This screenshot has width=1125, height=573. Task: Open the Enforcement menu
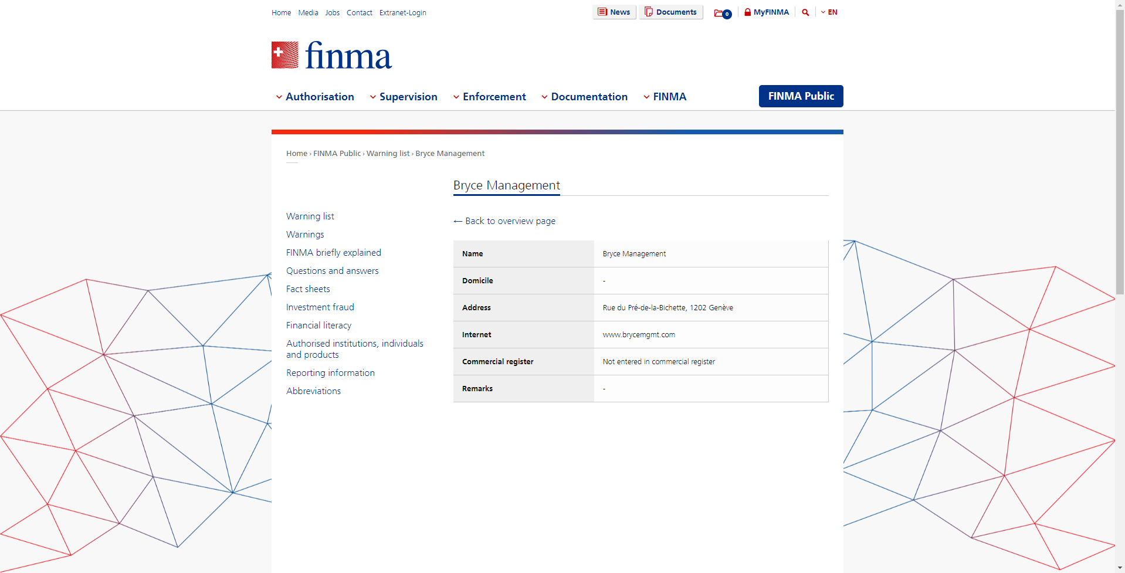click(x=490, y=97)
